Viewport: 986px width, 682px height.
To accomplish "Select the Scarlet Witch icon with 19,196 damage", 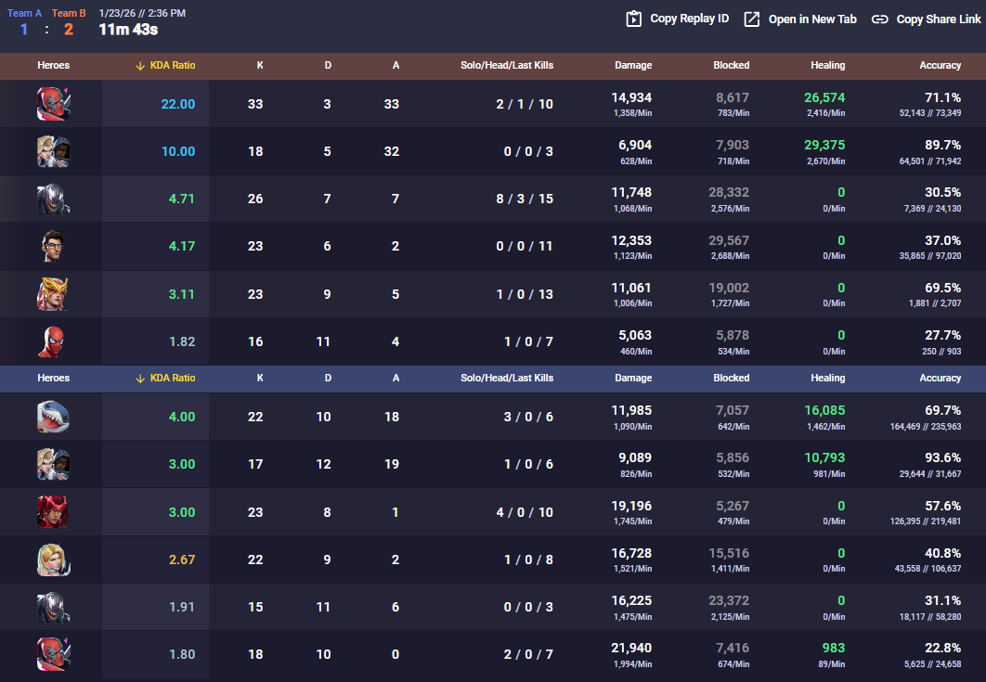I will tap(54, 512).
